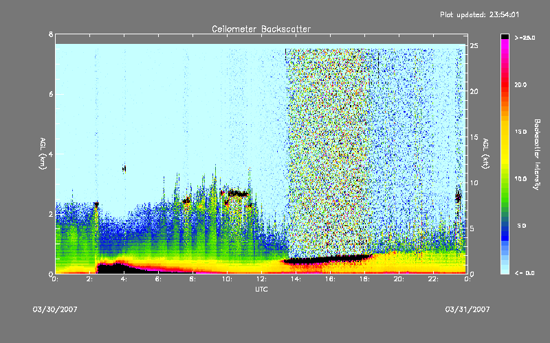Click the start date label 03/30/2007
The height and width of the screenshot is (343, 550).
[x=55, y=309]
